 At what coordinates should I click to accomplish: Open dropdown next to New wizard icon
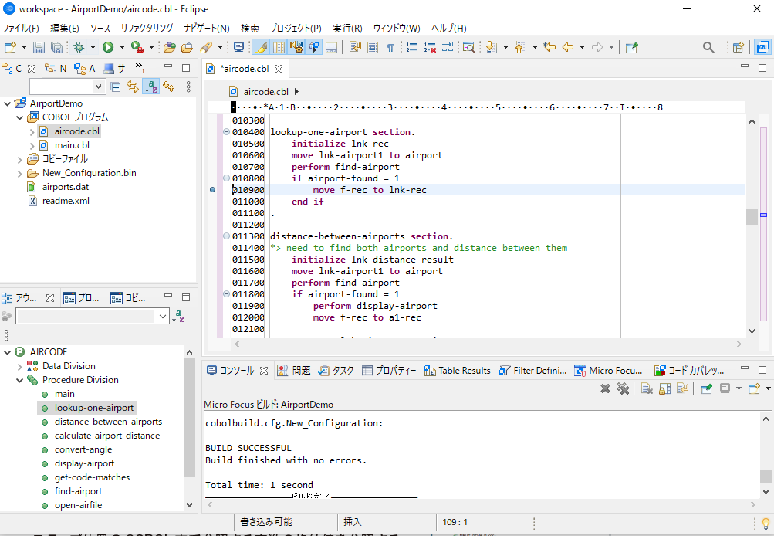tap(24, 47)
